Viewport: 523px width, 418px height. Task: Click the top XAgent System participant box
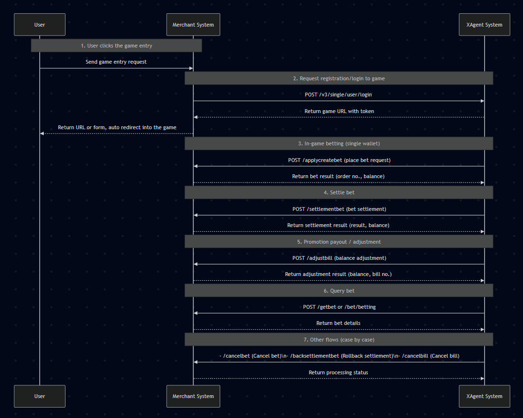[484, 25]
